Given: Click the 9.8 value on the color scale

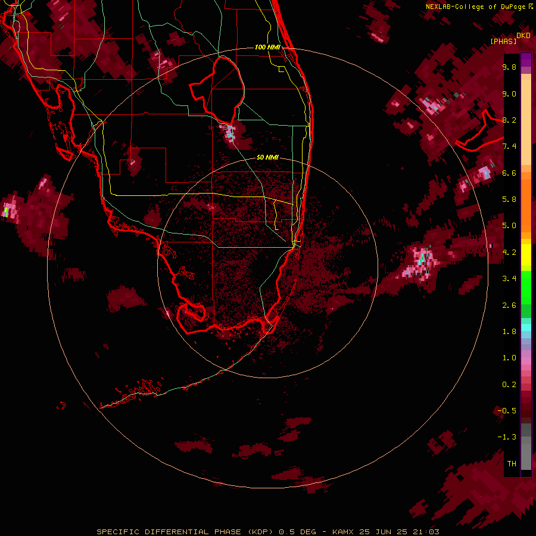Looking at the screenshot, I should click(x=509, y=67).
